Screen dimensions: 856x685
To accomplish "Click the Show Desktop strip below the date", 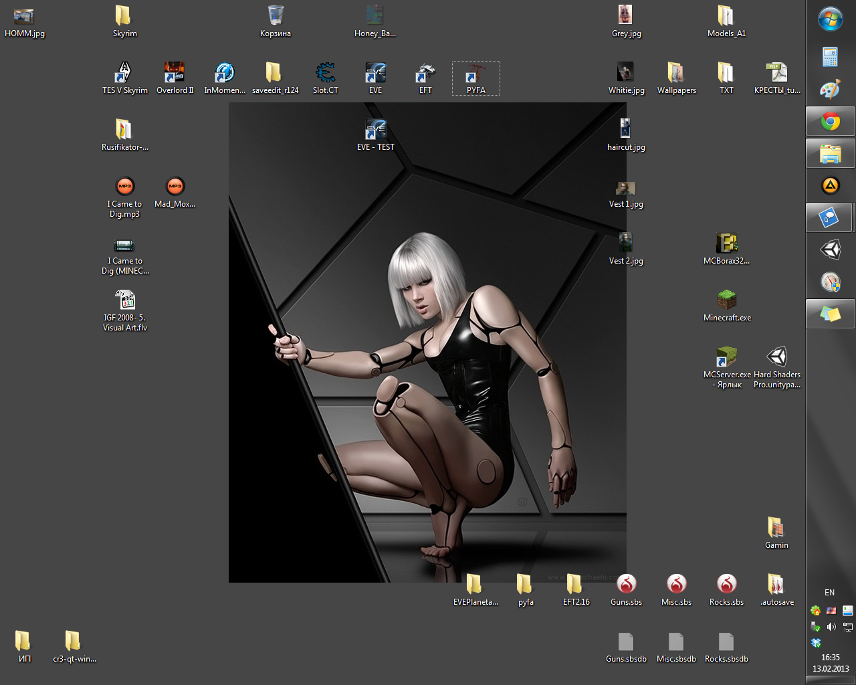I will tap(831, 680).
